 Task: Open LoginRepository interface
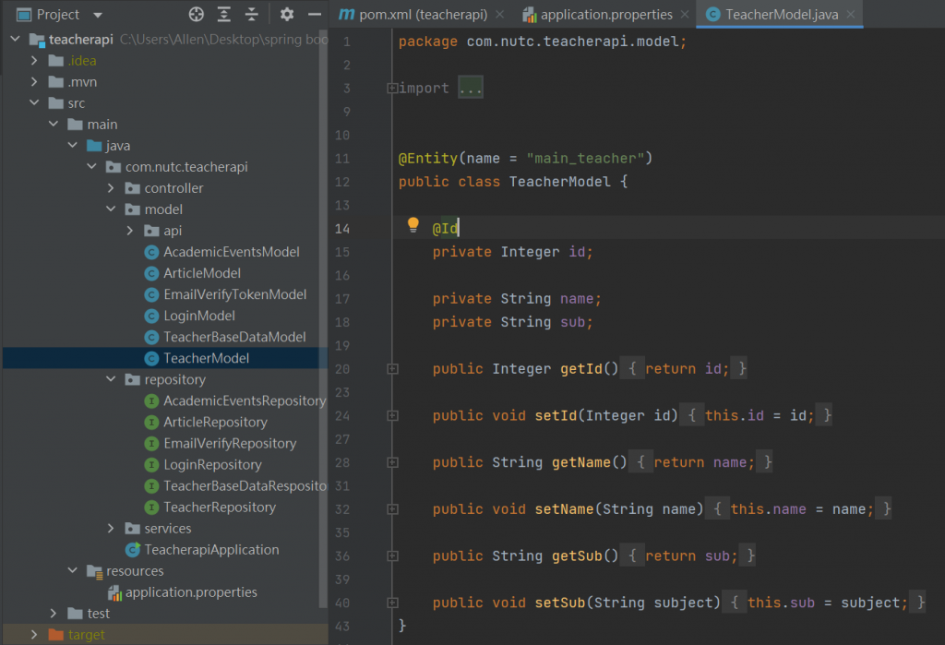212,465
